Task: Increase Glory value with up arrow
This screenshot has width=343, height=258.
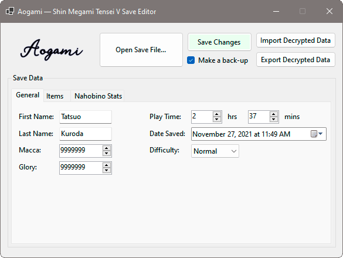Action: tap(107, 165)
